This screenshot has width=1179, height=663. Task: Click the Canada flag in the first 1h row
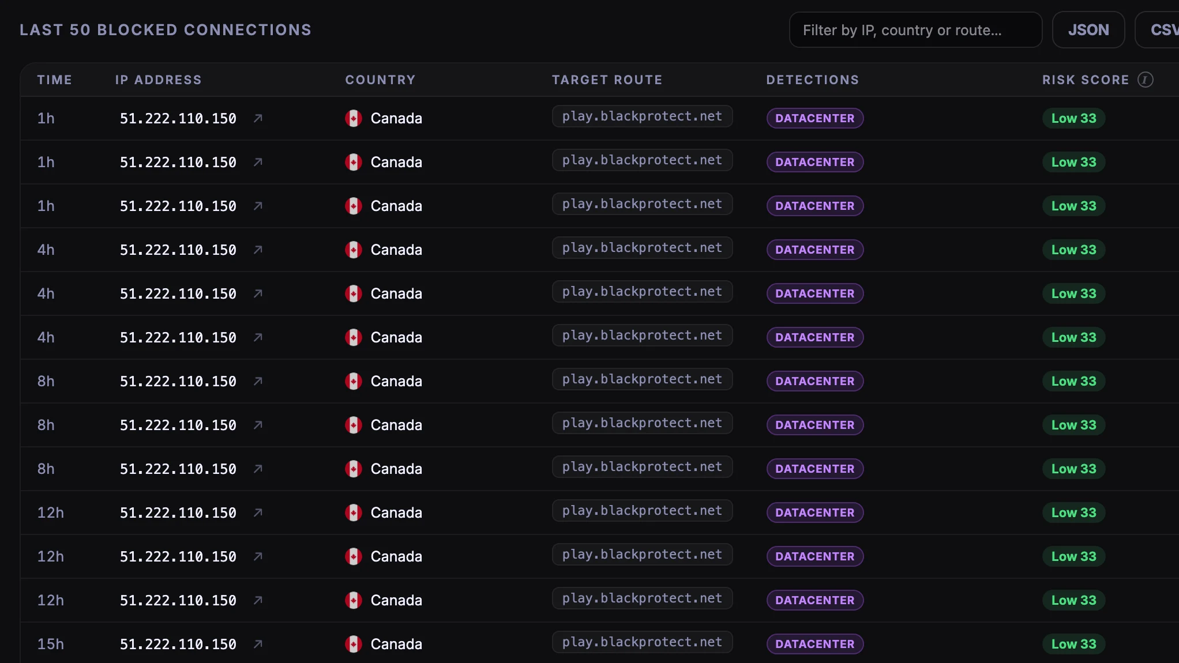pyautogui.click(x=354, y=118)
